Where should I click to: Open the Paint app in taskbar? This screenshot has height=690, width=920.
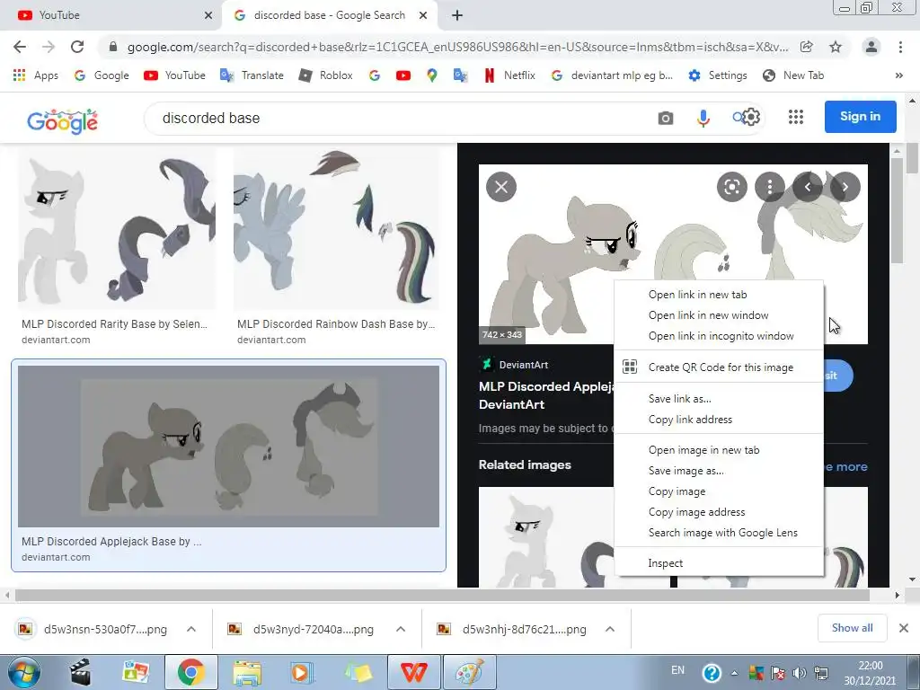[x=469, y=672]
